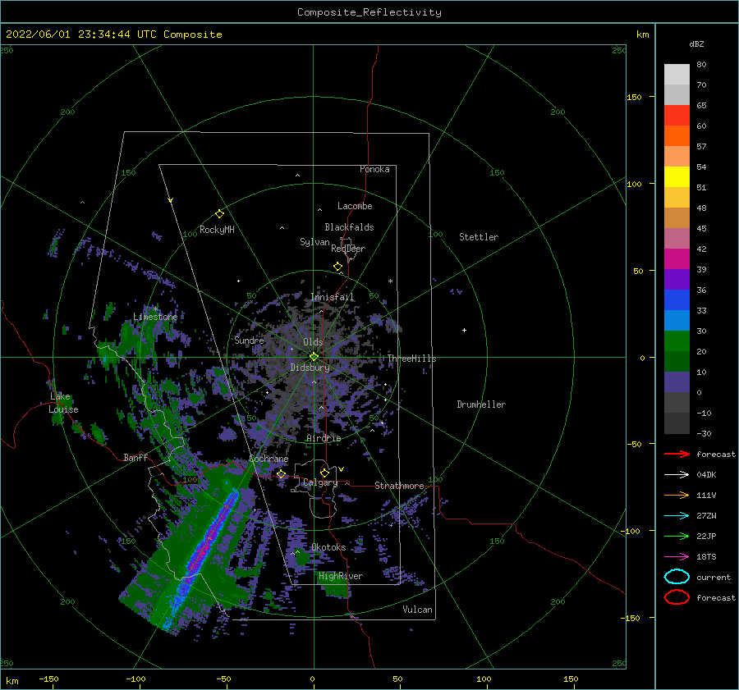
Task: Click the red 'forecast' ellipse symbol
Action: coord(677,597)
